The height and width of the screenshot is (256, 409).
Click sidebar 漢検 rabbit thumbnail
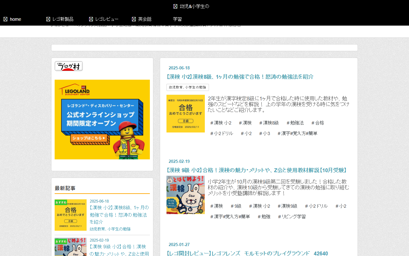[71, 247]
